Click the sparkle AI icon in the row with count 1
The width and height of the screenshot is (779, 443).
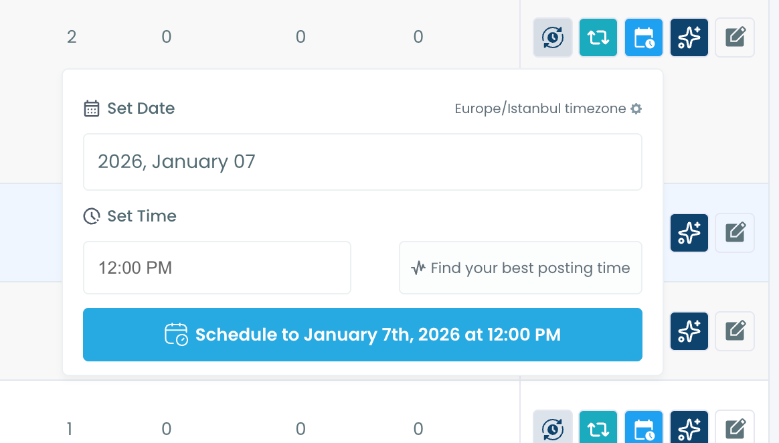(x=689, y=428)
